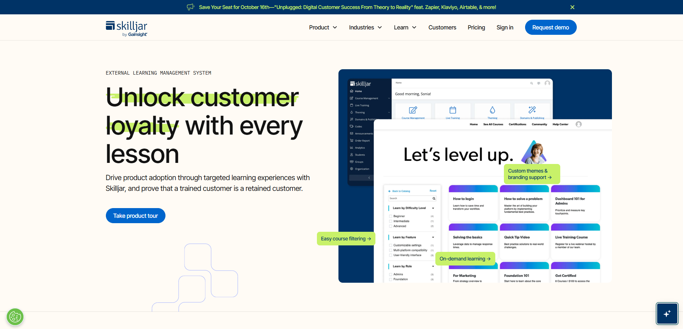This screenshot has width=683, height=329.
Task: Open cookie preferences icon at bottom left
Action: coord(15,317)
